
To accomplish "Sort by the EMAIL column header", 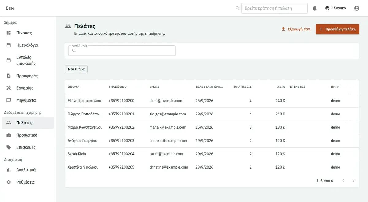I will (x=154, y=87).
